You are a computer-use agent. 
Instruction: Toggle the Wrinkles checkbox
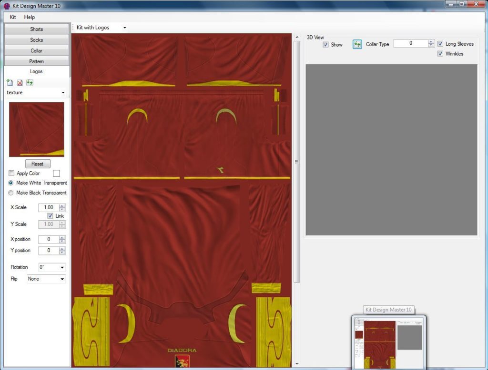point(440,53)
